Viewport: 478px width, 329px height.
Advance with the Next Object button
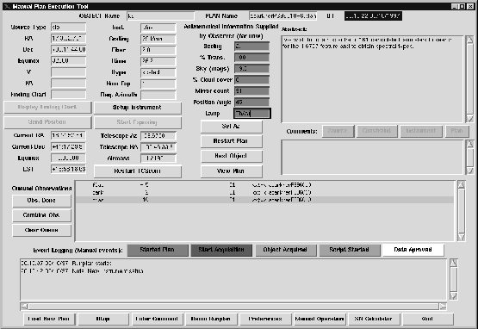[231, 156]
